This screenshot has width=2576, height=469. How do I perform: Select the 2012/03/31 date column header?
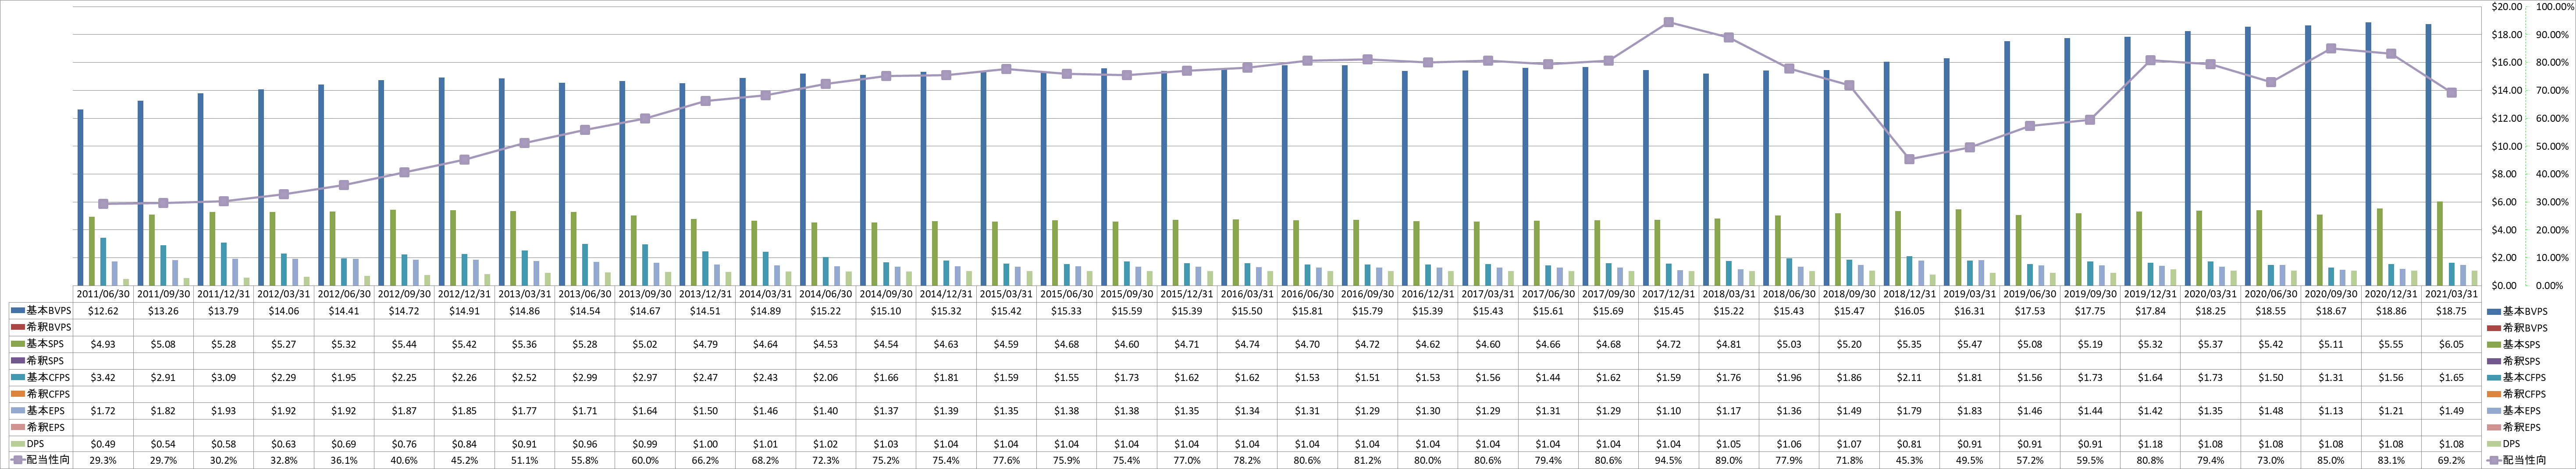coord(284,294)
